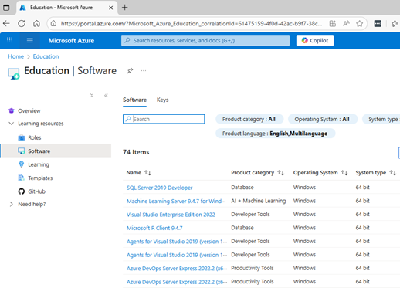Go to Education breadcrumb
The image size is (400, 288).
(x=46, y=56)
